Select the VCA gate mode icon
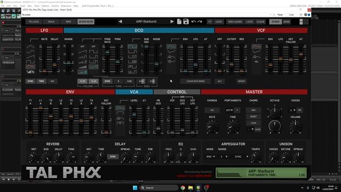The image size is (341, 192). pyautogui.click(x=120, y=113)
